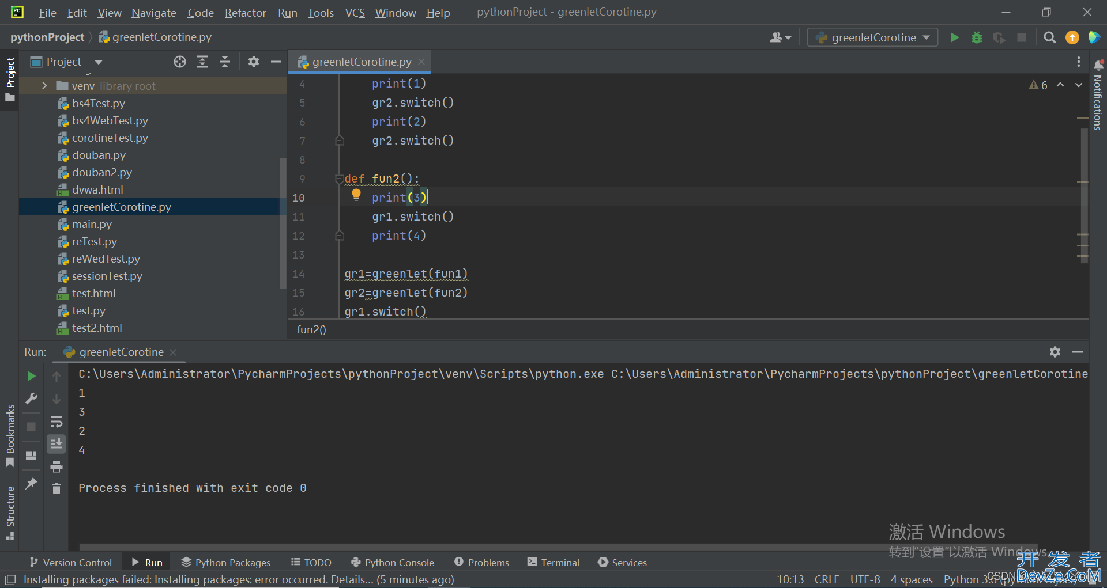Run with coverage icon in toolbar
Image resolution: width=1107 pixels, height=588 pixels.
click(999, 37)
